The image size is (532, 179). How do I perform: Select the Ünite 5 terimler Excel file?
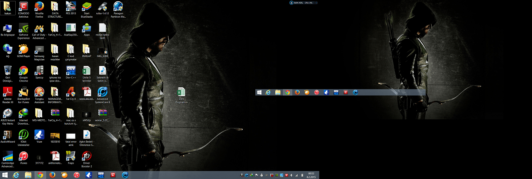pyautogui.click(x=87, y=74)
